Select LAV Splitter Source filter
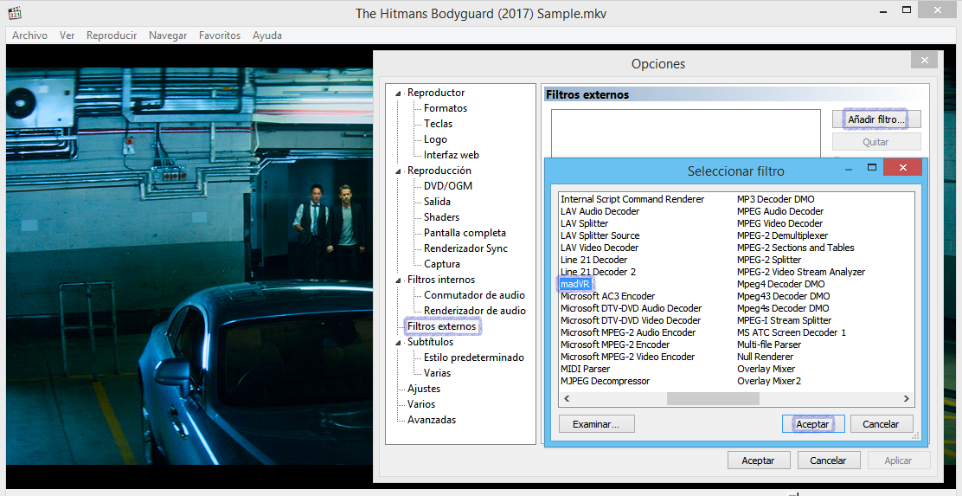This screenshot has width=962, height=496. point(600,235)
